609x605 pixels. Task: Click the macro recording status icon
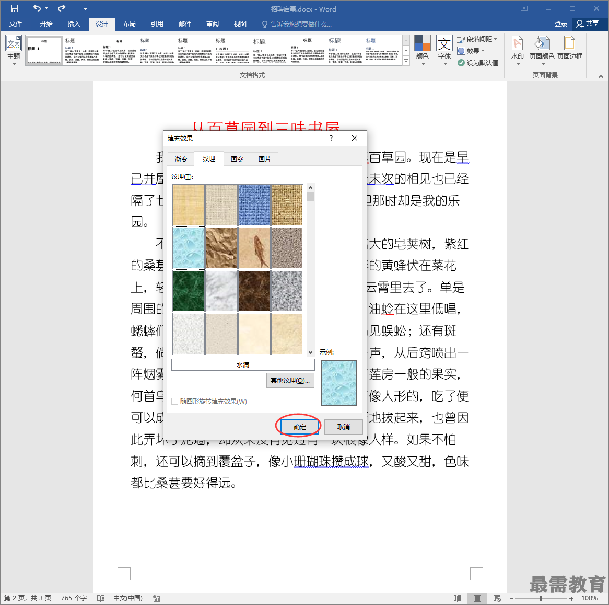[x=157, y=598]
